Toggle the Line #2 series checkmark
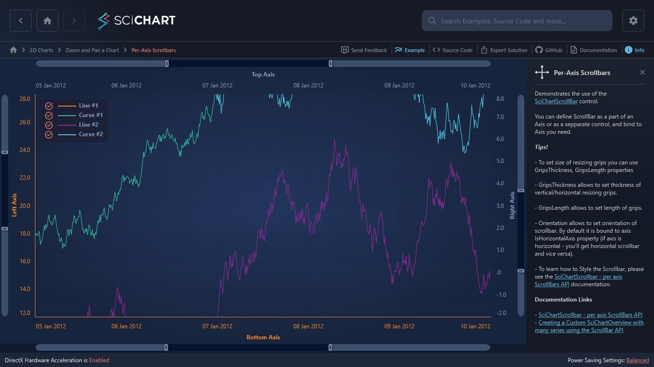The width and height of the screenshot is (654, 367). click(x=48, y=125)
